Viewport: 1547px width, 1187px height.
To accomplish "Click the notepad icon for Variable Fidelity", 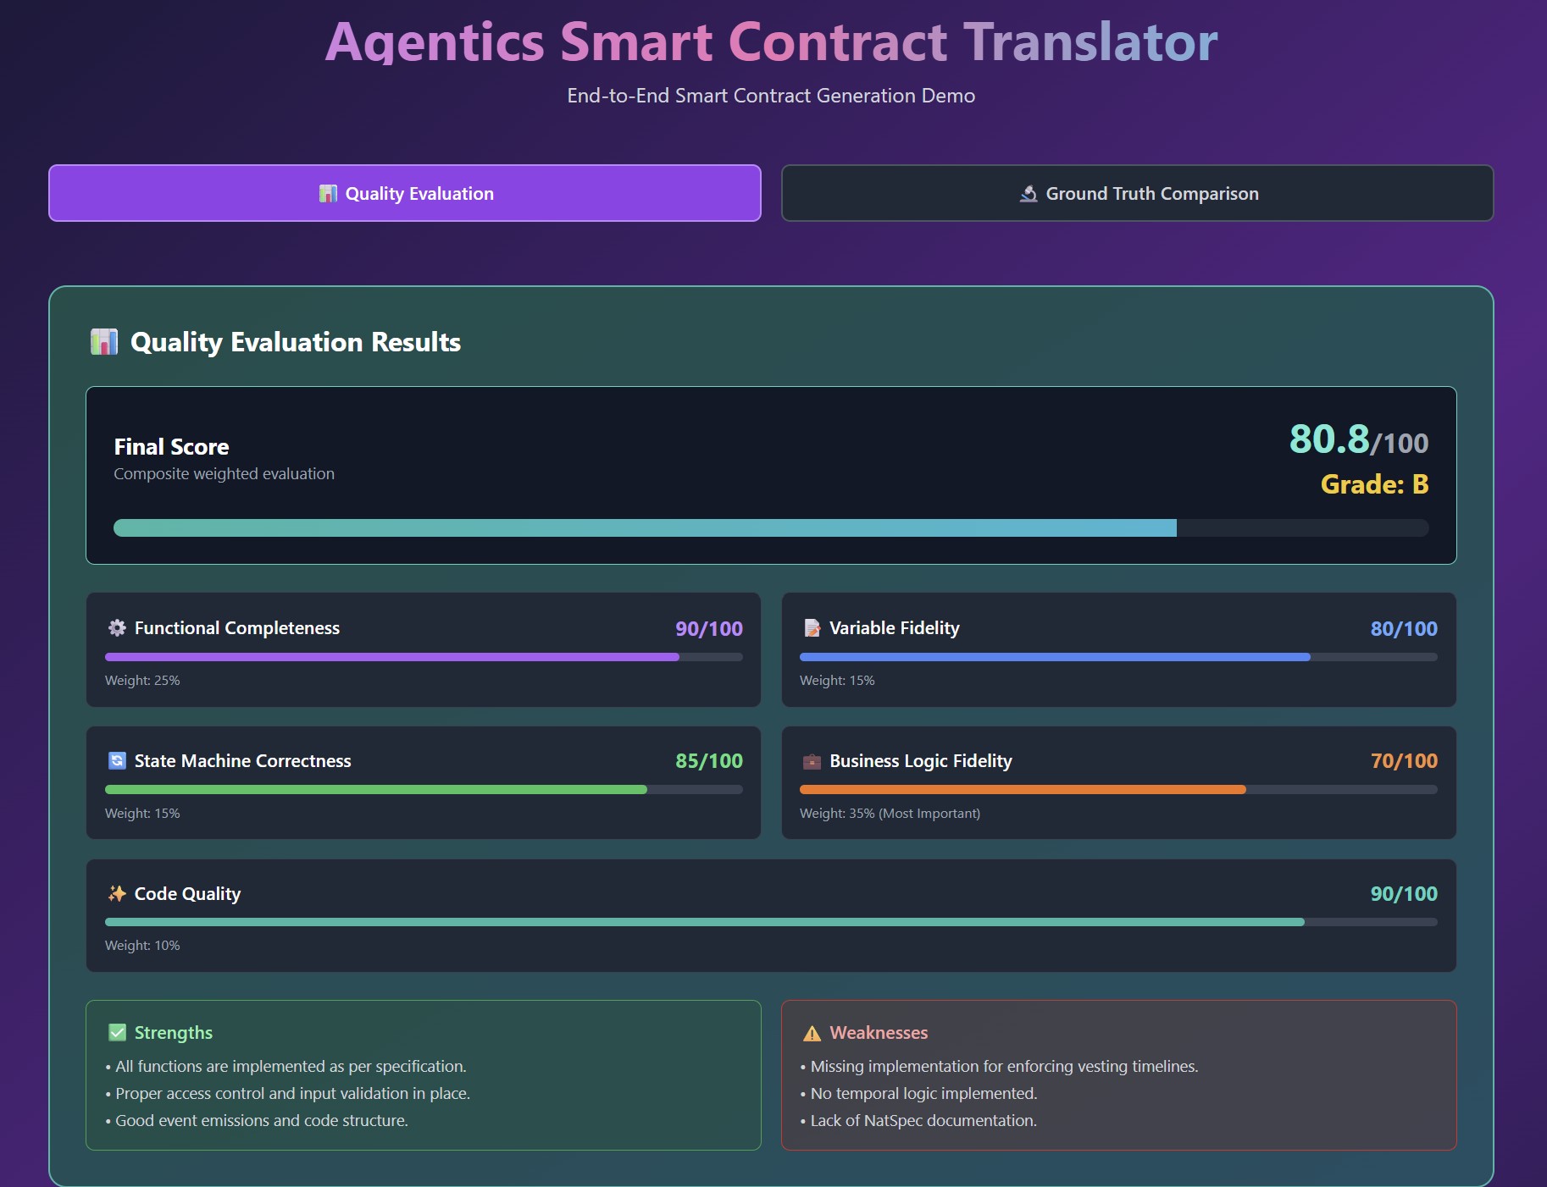I will (x=812, y=627).
